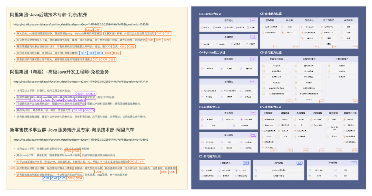This screenshot has height=196, width=372.
Task: Select the 数据统计分析 column header
Action: [350, 113]
